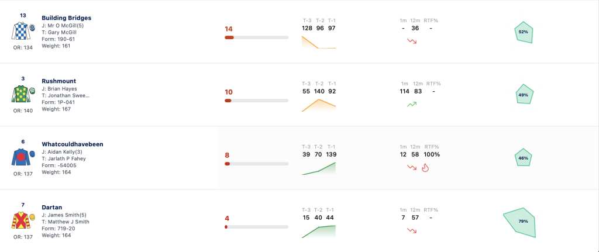Click the 14 rating bar for Building Bridges

click(256, 37)
